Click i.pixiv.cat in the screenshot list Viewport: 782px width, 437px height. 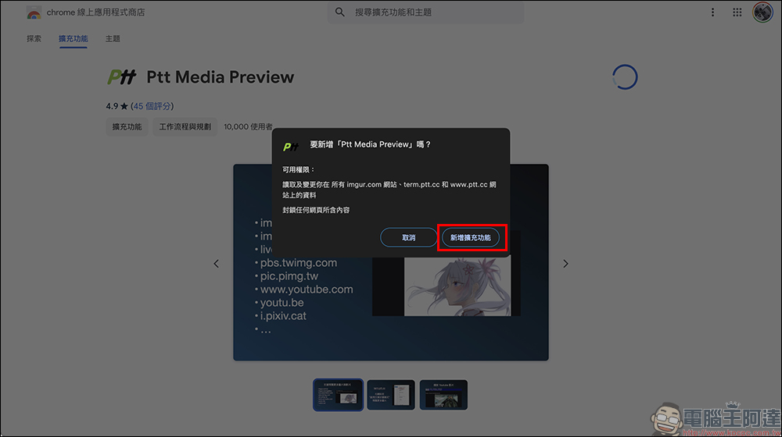click(283, 315)
